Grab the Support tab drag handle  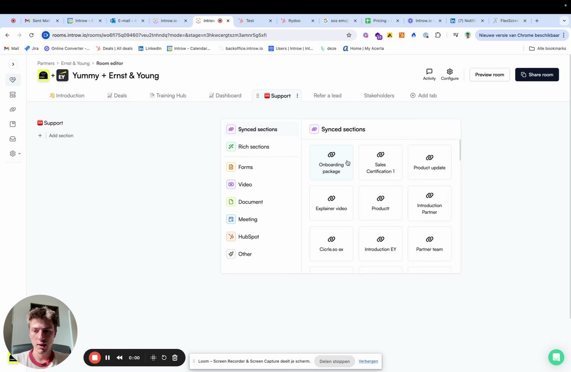[257, 96]
